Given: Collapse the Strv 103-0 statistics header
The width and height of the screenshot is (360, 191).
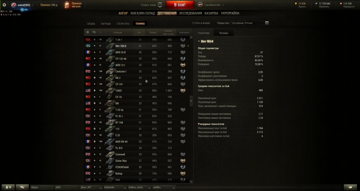Looking at the screenshot, I should (x=199, y=41).
